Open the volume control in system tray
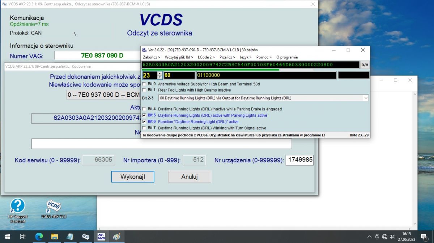Image resolution: width=434 pixels, height=243 pixels. coord(392,237)
